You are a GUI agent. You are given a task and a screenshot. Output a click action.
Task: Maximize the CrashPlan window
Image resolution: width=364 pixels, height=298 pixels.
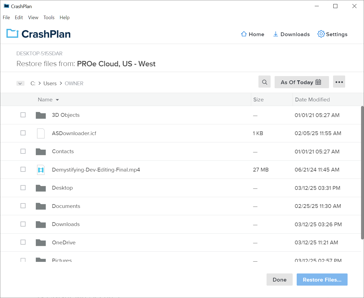point(335,6)
